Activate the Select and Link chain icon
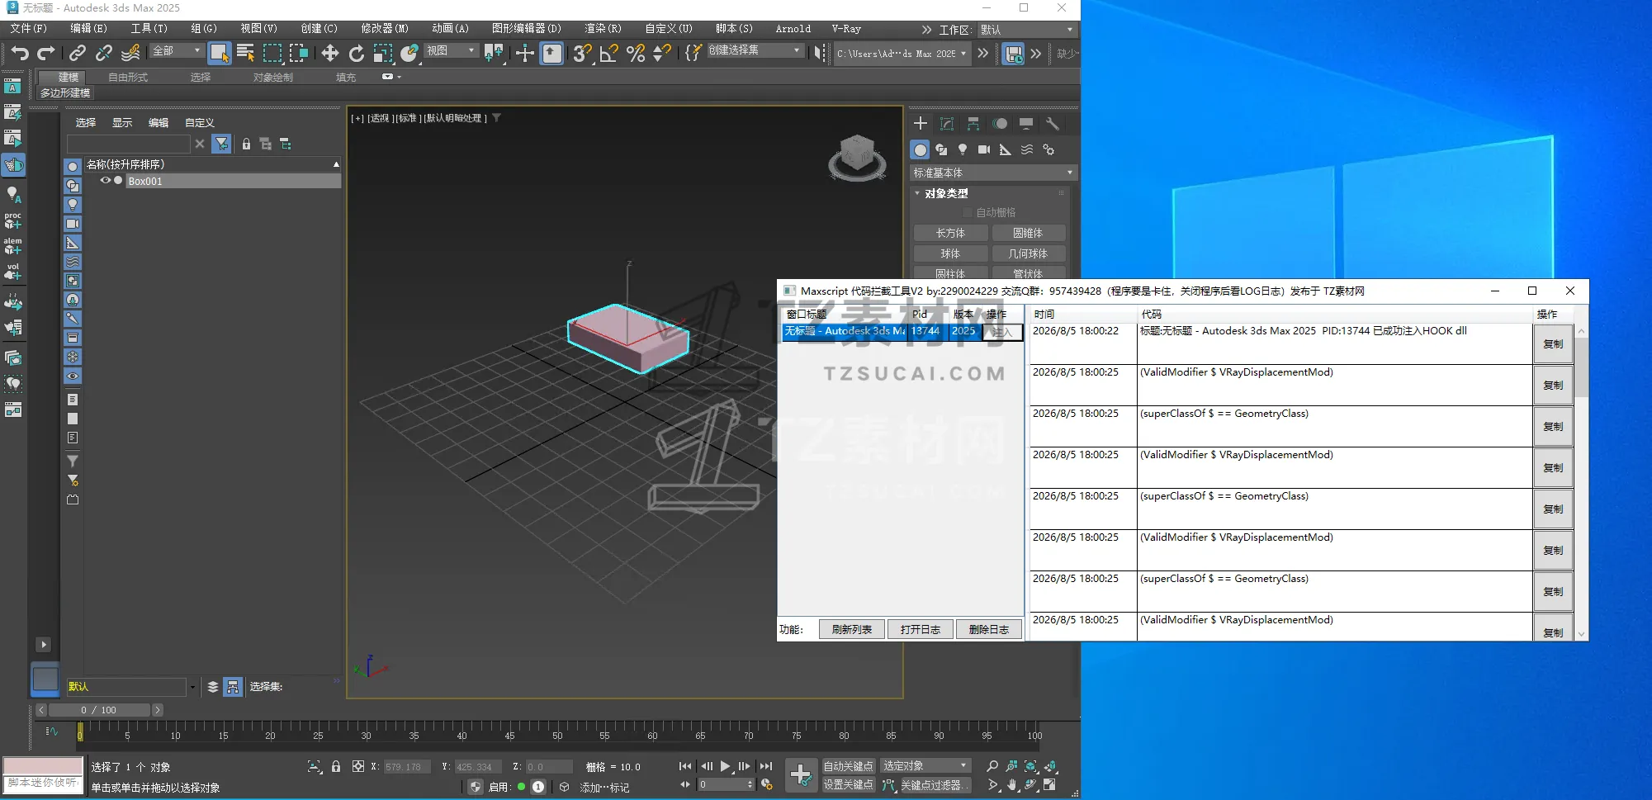 78,54
